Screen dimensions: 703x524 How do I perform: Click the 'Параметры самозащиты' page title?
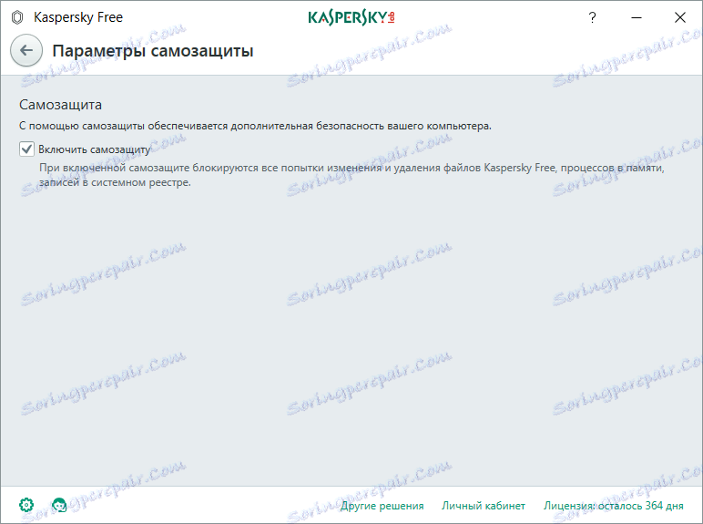point(153,51)
